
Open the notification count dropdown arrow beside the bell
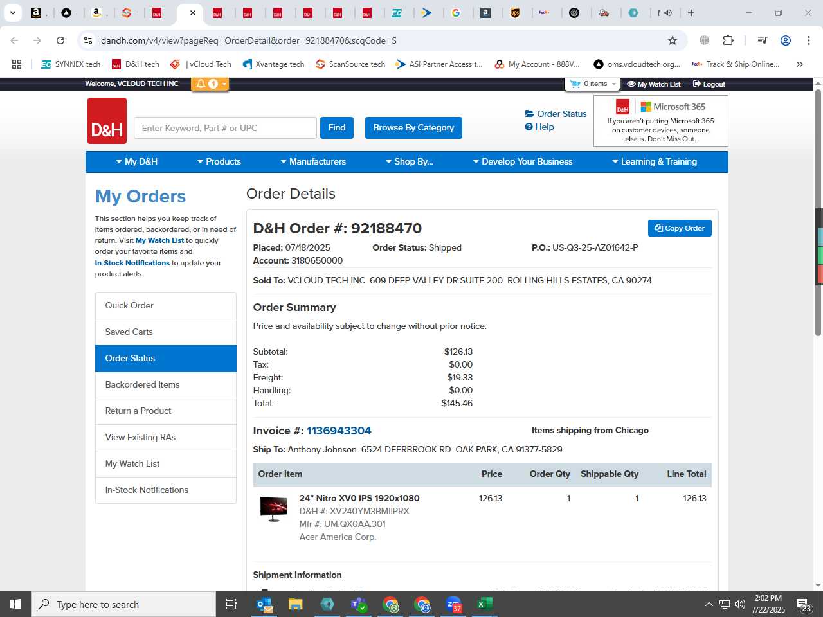click(224, 84)
